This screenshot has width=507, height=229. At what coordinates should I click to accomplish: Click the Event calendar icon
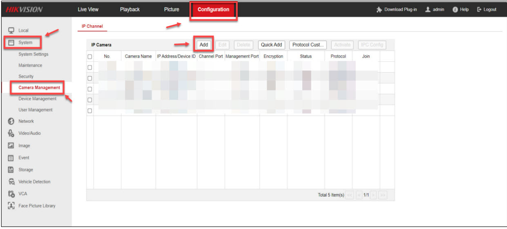(x=11, y=158)
